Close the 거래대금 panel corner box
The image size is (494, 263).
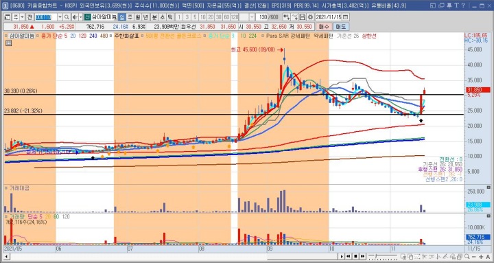pos(489,187)
